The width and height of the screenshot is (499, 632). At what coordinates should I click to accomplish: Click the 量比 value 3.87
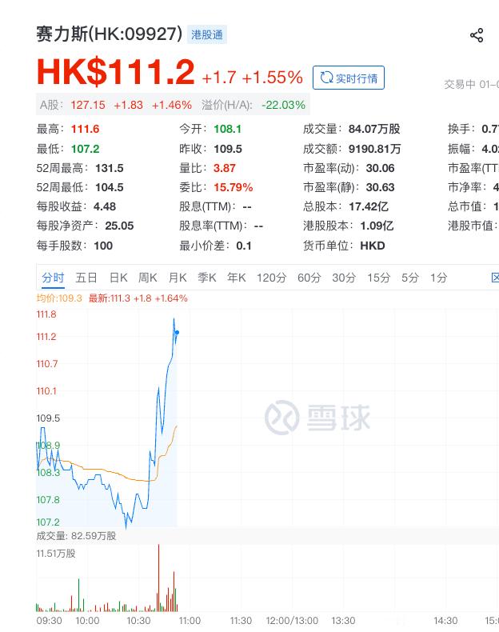coord(225,168)
